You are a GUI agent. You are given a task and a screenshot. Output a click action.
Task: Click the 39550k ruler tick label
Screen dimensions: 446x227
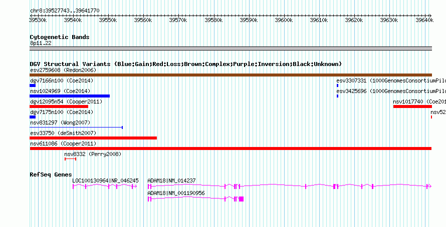coord(108,20)
